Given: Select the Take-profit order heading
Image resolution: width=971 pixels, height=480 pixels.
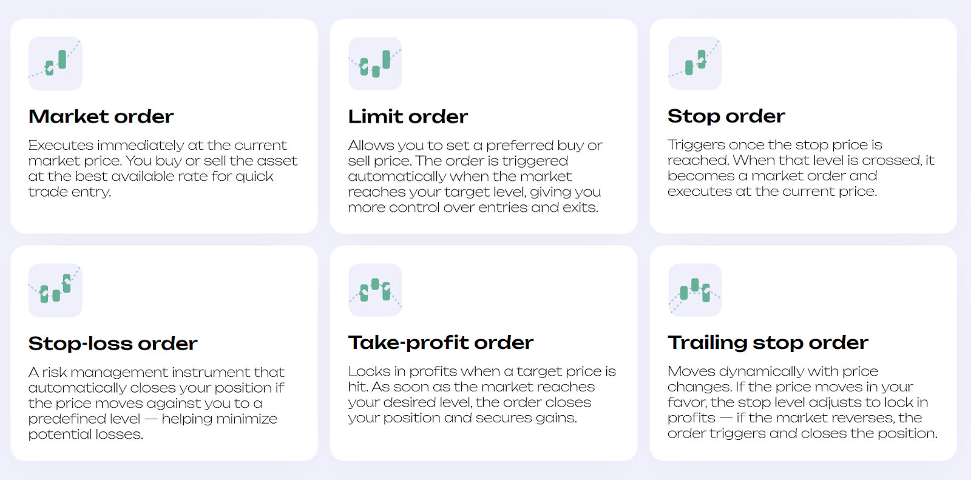Looking at the screenshot, I should point(441,342).
